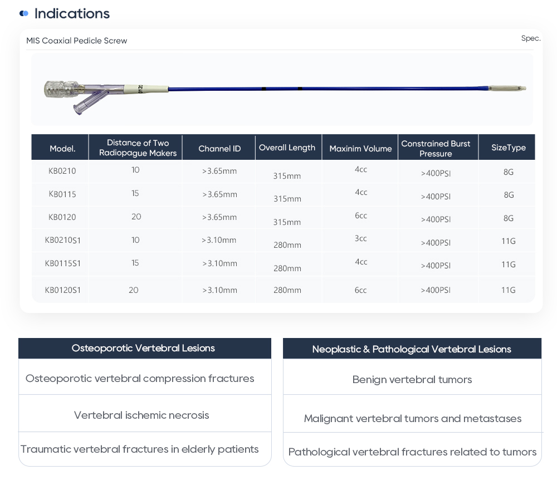Open the MIS Coaxial Pedicle Screw title

click(x=77, y=41)
